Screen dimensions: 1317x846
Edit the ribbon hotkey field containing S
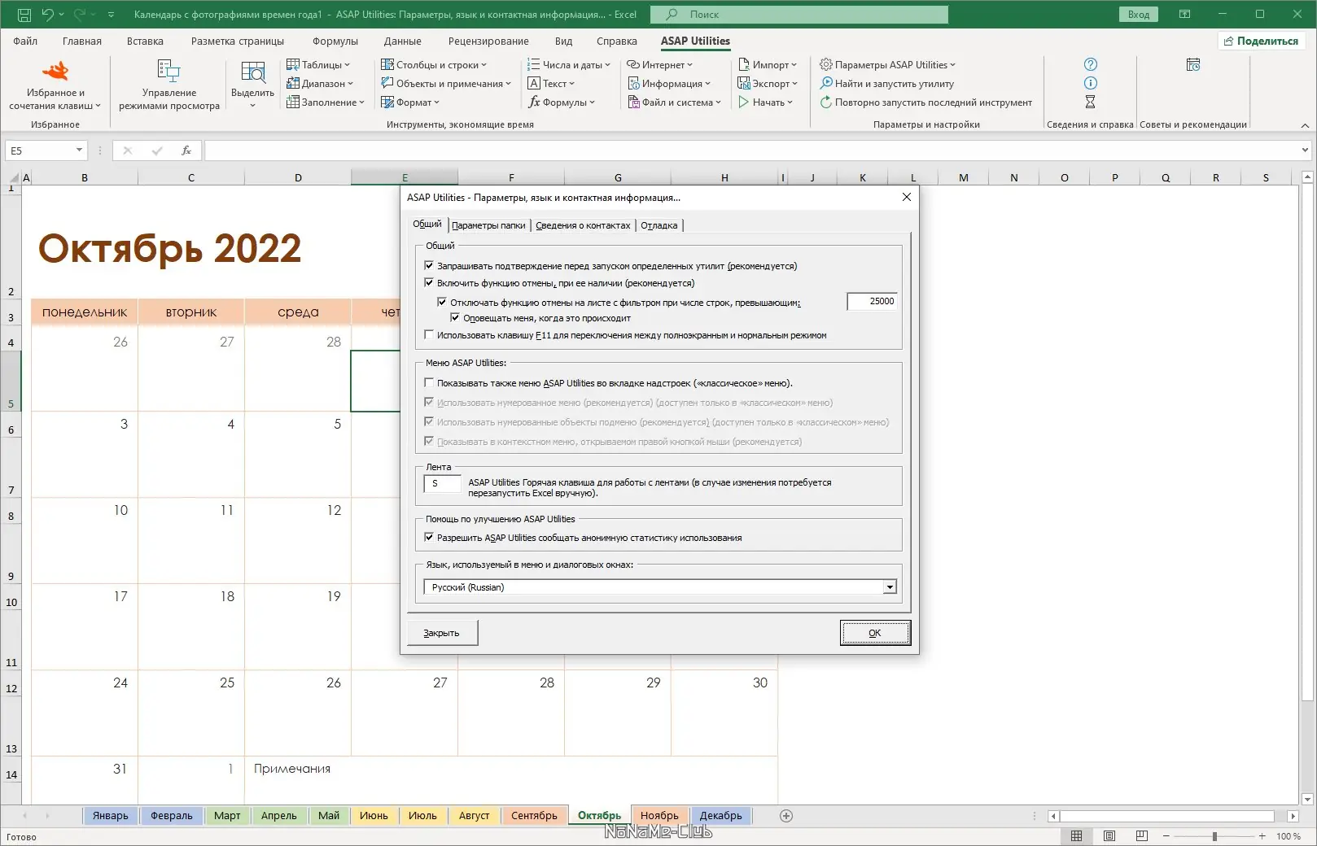442,483
